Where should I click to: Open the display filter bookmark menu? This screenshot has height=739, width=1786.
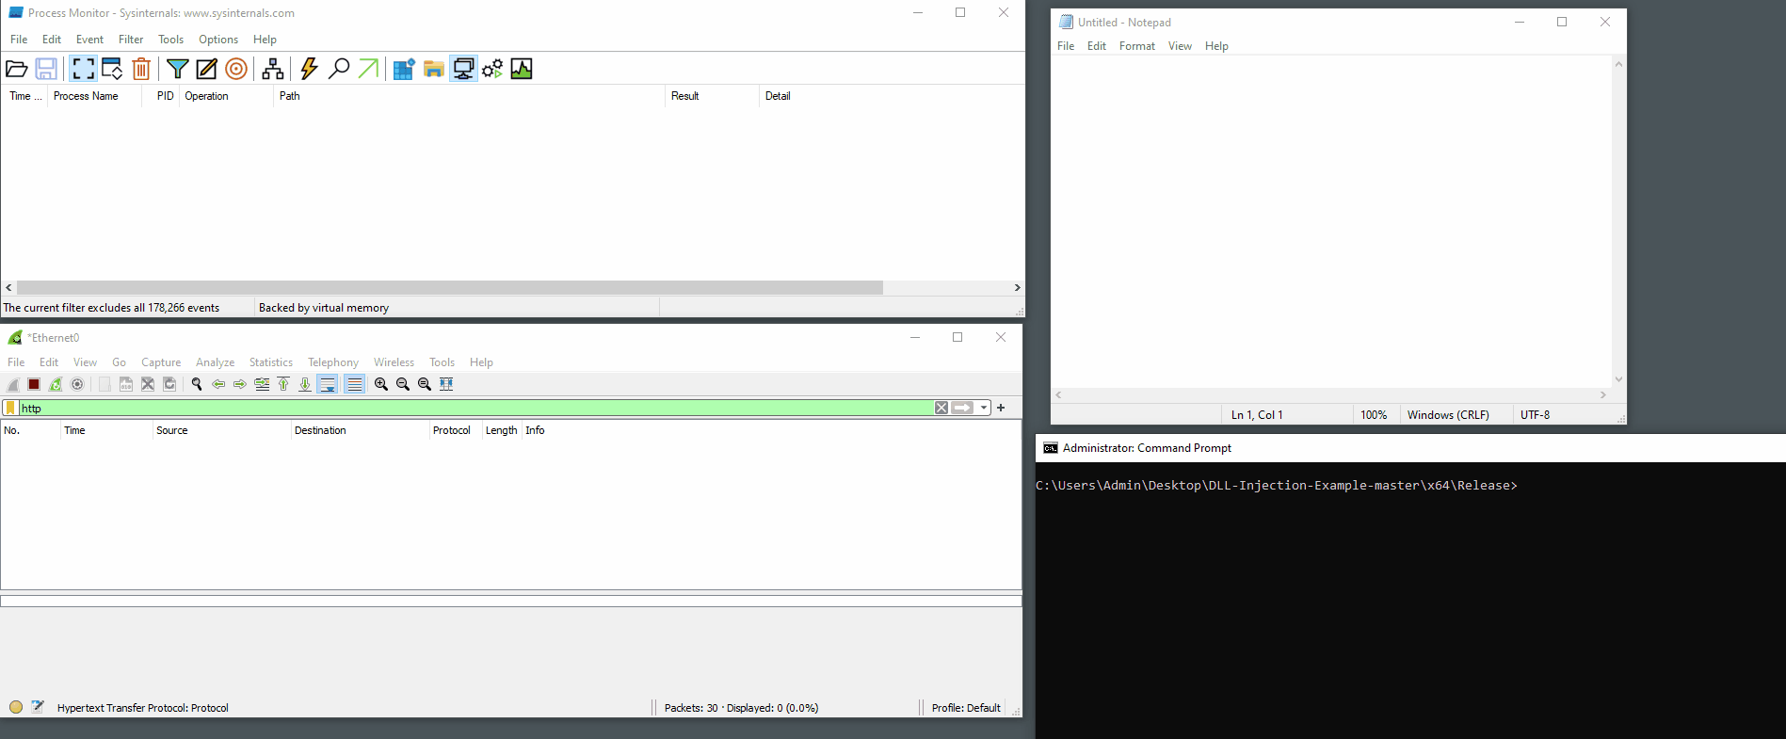(x=10, y=408)
